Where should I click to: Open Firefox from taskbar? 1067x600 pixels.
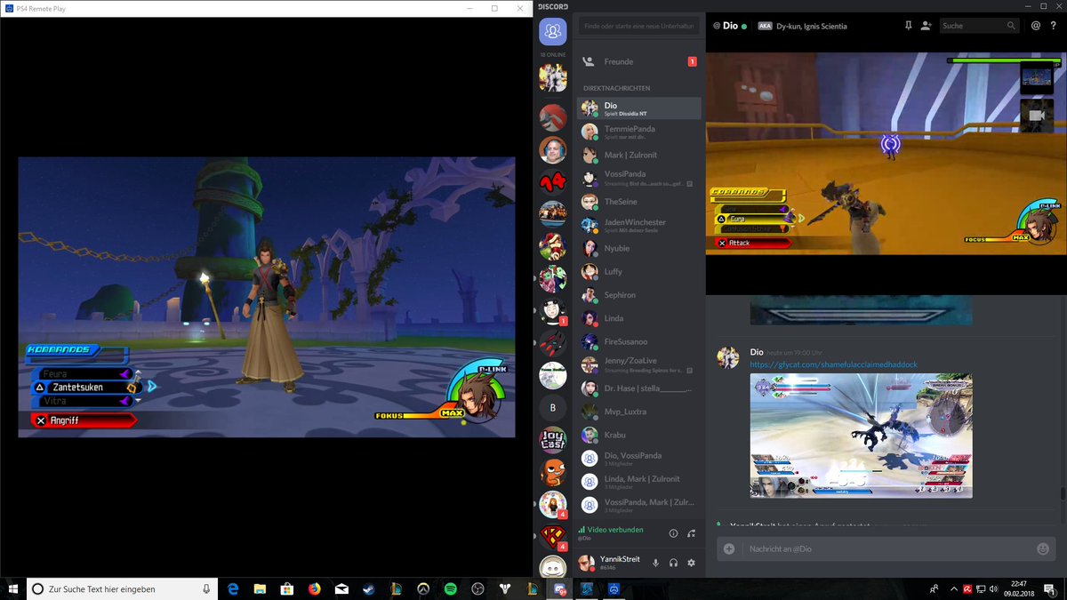[314, 588]
